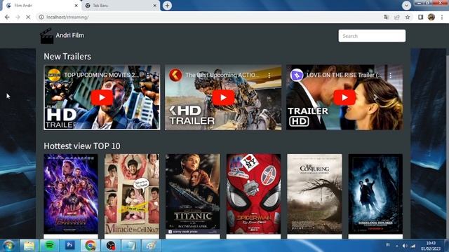The width and height of the screenshot is (449, 252).
Task: Show hidden system tray icons
Action: (396, 246)
